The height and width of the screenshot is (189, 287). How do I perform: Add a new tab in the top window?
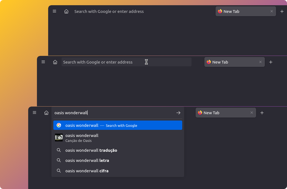pos(282,11)
